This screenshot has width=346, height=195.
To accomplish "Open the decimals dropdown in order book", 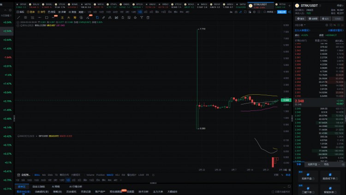I will [300, 25].
